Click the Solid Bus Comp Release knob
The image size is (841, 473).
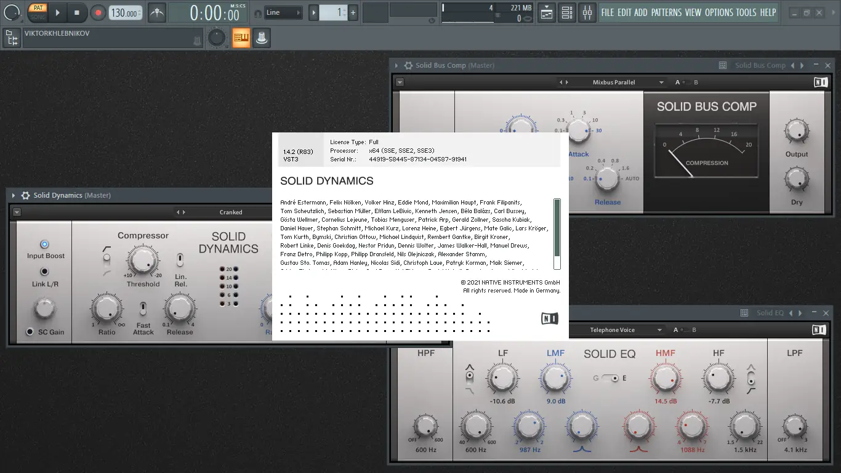click(606, 179)
